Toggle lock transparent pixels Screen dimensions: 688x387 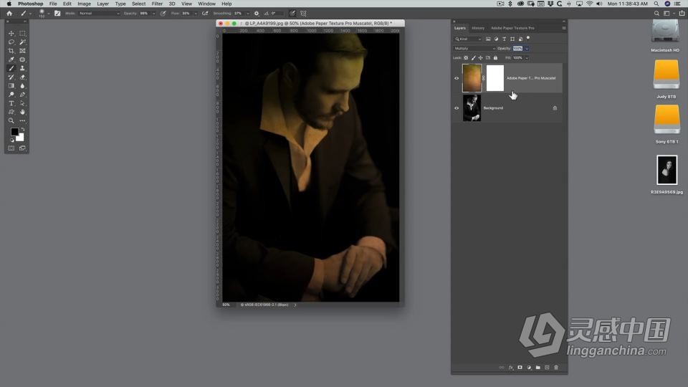[466, 58]
